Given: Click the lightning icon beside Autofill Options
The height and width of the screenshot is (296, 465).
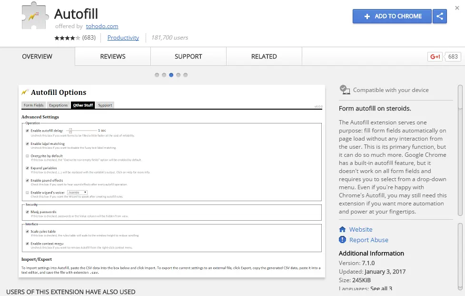Looking at the screenshot, I should [x=25, y=92].
